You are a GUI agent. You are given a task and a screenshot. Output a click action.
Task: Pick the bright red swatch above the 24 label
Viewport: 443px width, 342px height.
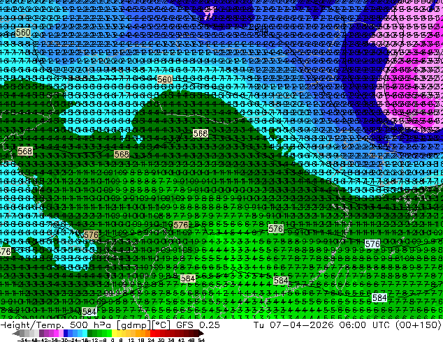(152, 334)
